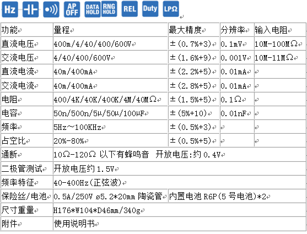Select the capacitor symbol icon
The image size is (307, 234).
pos(30,9)
